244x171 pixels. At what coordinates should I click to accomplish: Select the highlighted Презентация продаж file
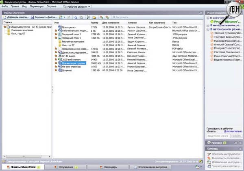(74, 63)
